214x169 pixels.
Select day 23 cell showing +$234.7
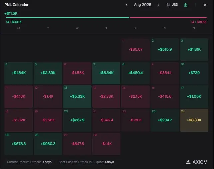pos(165,120)
